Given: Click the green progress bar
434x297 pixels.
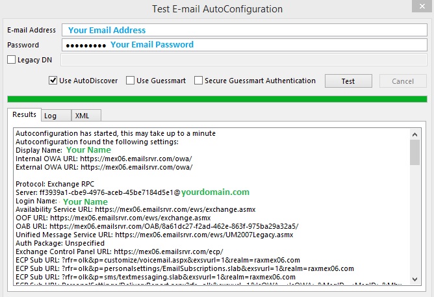Looking at the screenshot, I should tap(217, 99).
